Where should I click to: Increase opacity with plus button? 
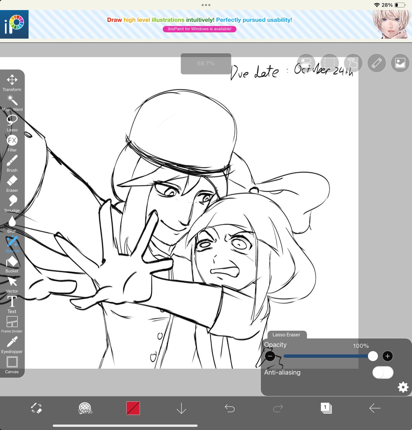pos(387,356)
